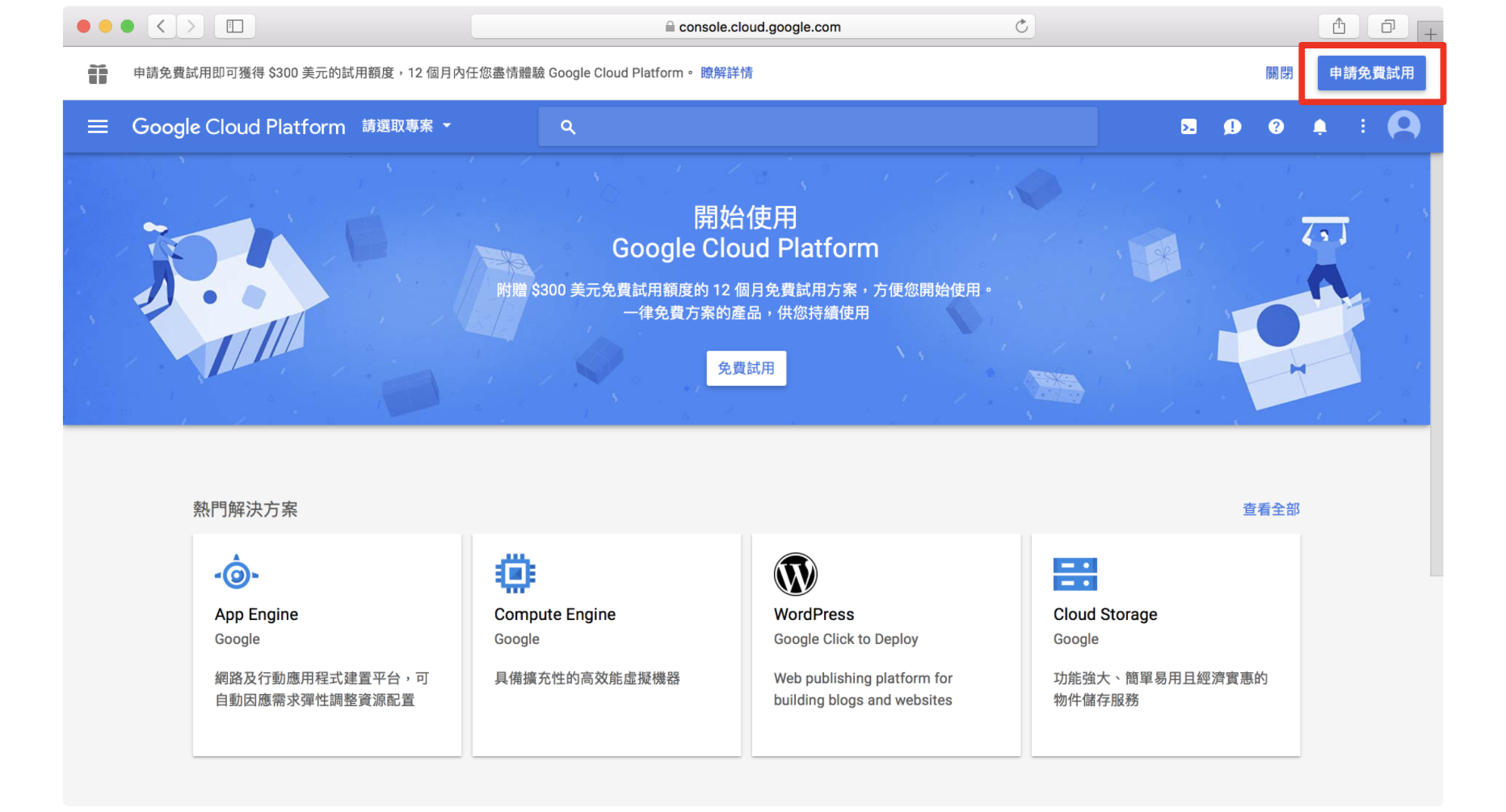Image resolution: width=1506 pixels, height=812 pixels.
Task: Click the search magnifier icon
Action: pyautogui.click(x=568, y=127)
